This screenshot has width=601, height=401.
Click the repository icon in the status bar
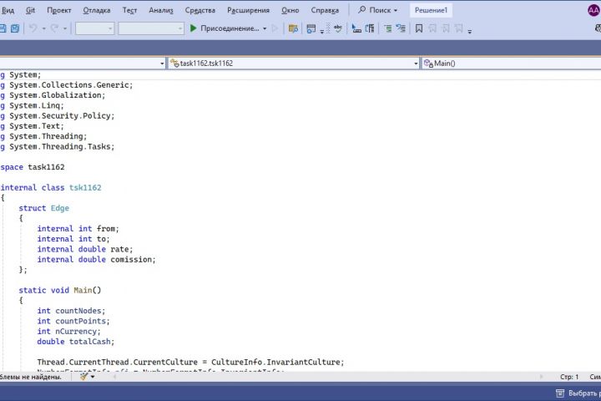pos(560,393)
